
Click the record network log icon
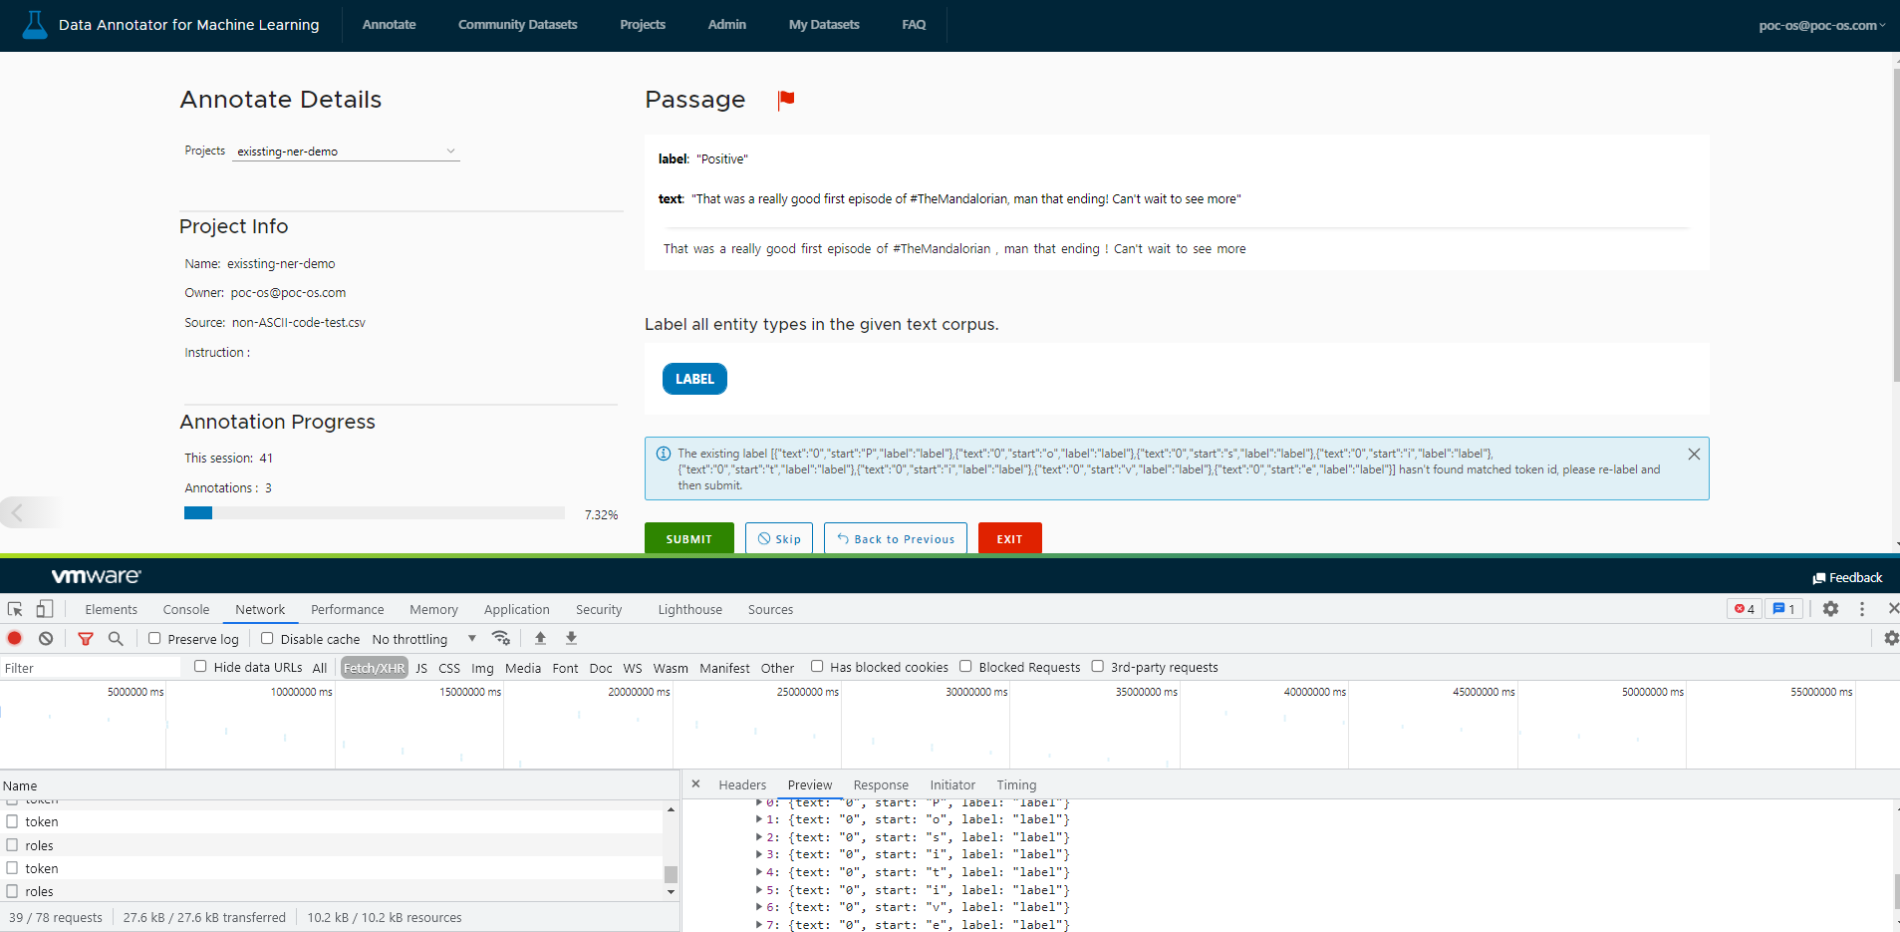(14, 638)
